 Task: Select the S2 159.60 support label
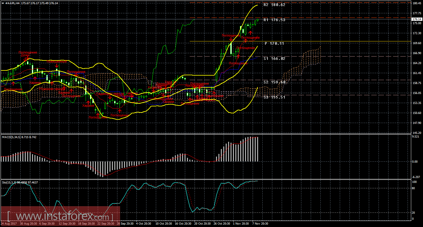[x=274, y=82]
